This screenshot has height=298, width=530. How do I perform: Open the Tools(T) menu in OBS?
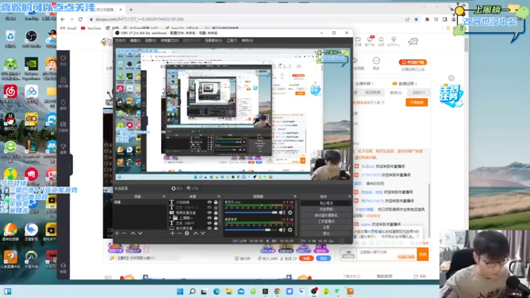tap(232, 40)
